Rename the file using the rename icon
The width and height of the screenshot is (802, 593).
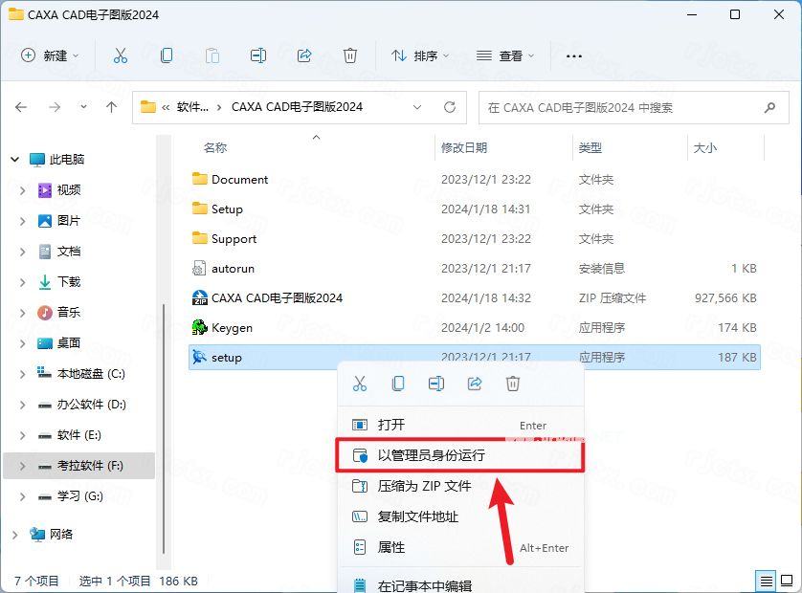(x=436, y=383)
